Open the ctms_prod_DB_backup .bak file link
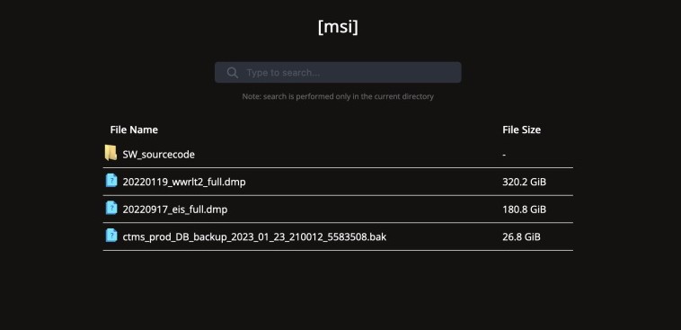 click(254, 237)
